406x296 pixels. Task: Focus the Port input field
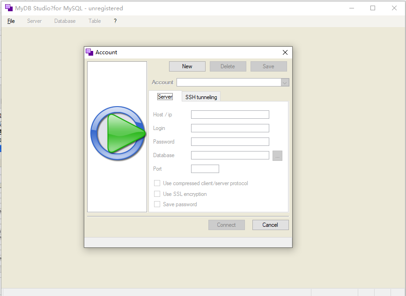205,169
